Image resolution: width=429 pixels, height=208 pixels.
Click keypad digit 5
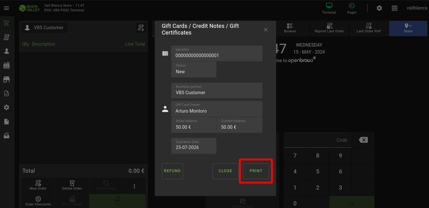pyautogui.click(x=318, y=172)
